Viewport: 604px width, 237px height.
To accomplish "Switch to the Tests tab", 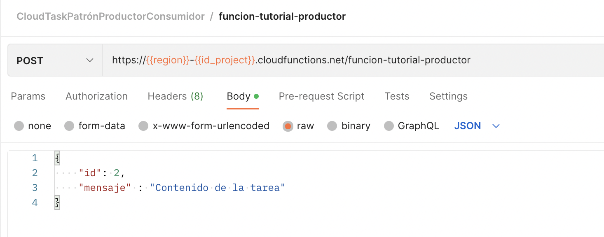I will click(397, 96).
